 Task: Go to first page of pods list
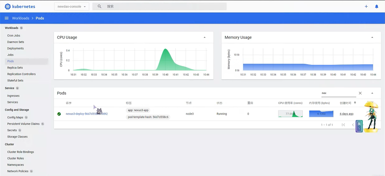(x=343, y=125)
